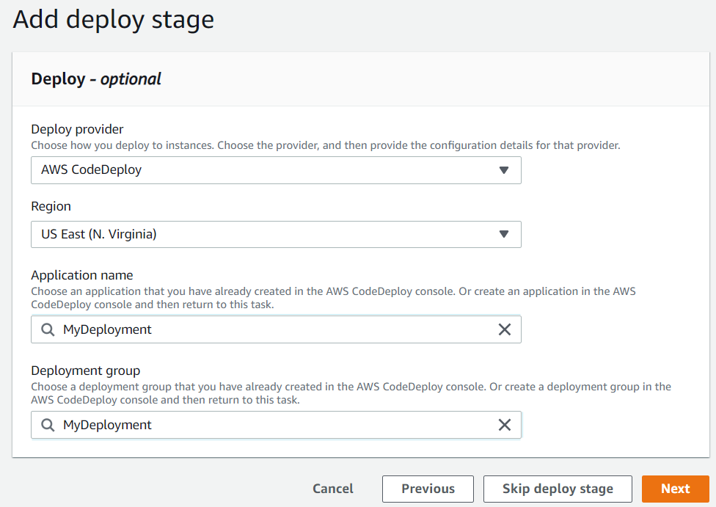Clear the Deployment group field with X
The width and height of the screenshot is (716, 507).
click(504, 425)
